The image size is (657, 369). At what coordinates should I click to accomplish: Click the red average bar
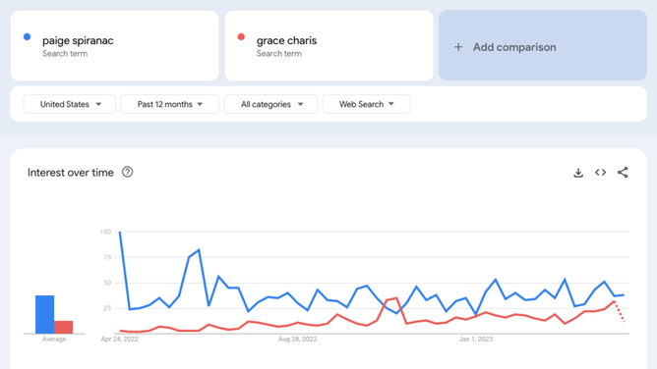point(64,327)
